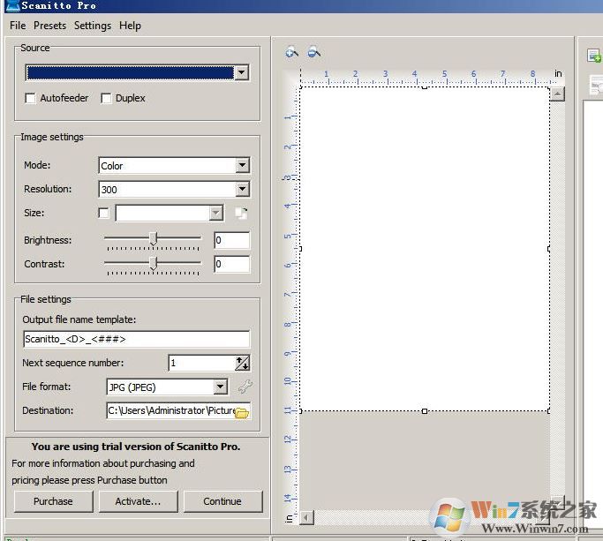This screenshot has height=541, width=603.
Task: Open the Resolution dropdown showing 300
Action: point(242,189)
